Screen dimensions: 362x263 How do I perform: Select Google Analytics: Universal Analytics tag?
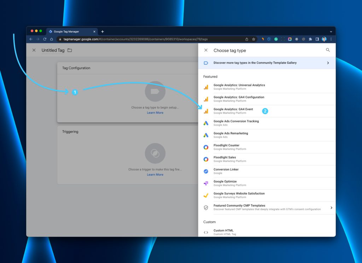[267, 87]
